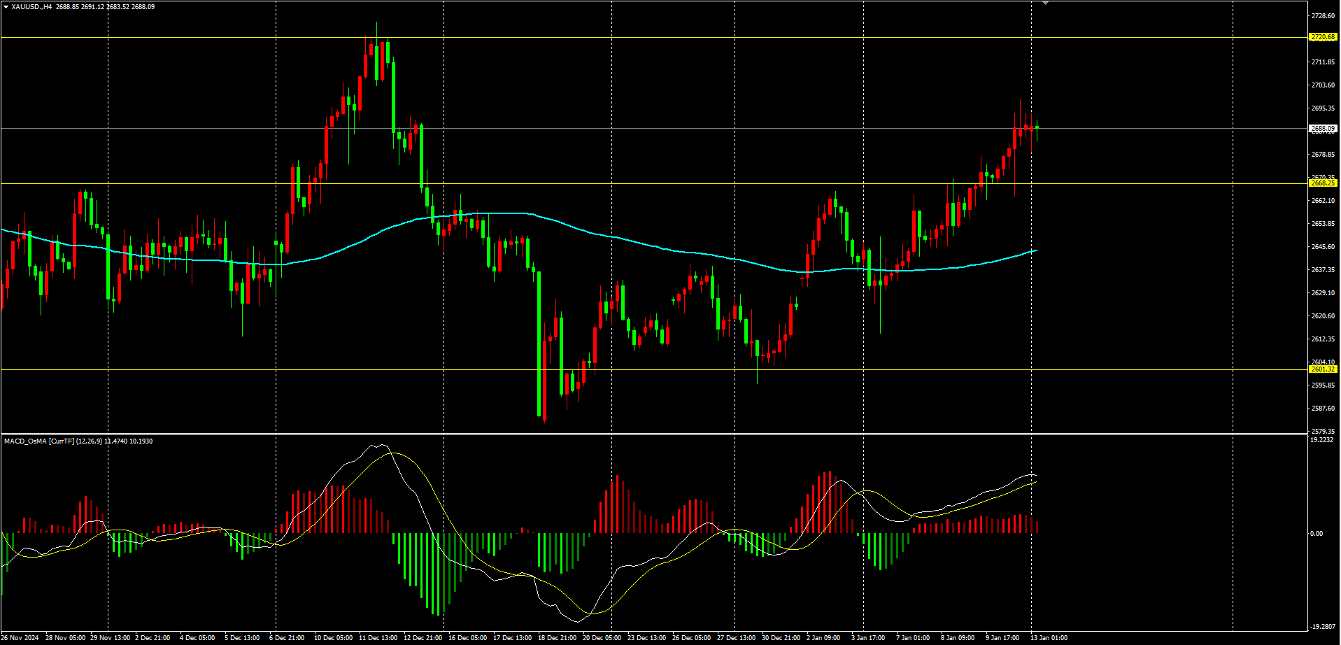Click the 13 Jan 01:00 time label
The height and width of the screenshot is (645, 1341).
1049,638
